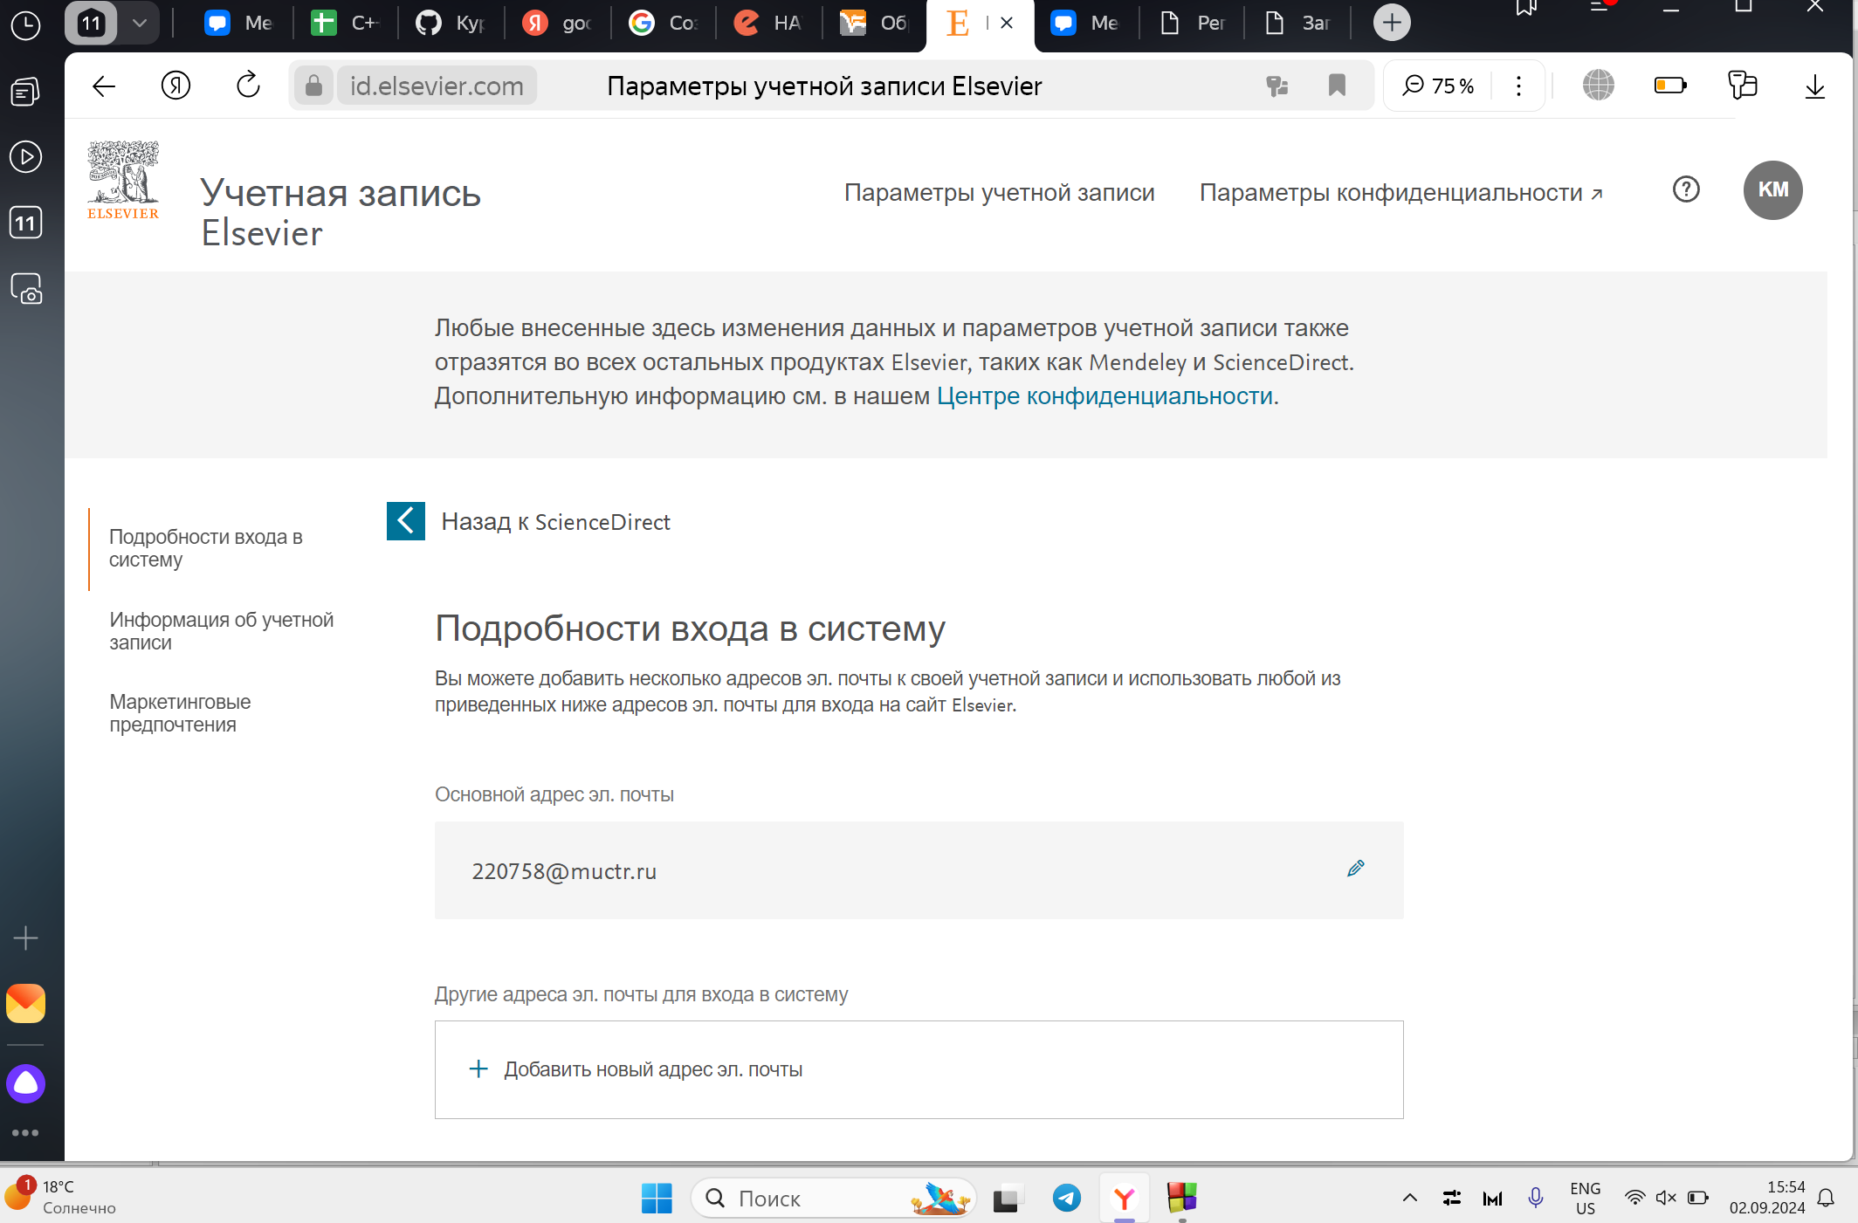Open the three-dot page menu
The image size is (1858, 1223).
click(x=1518, y=86)
